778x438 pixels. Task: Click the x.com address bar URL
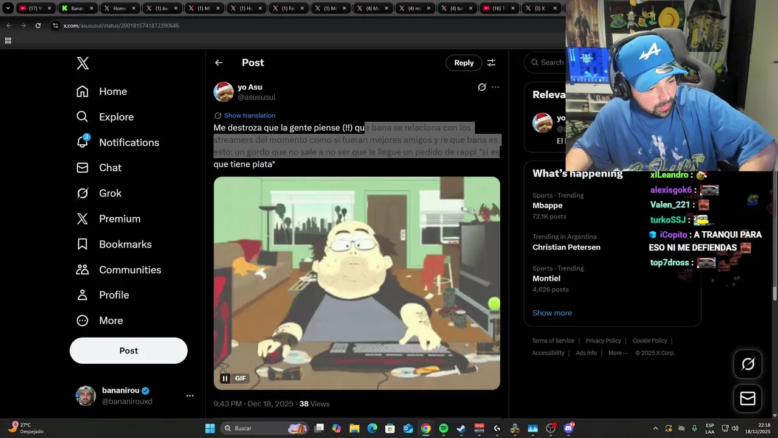pyautogui.click(x=121, y=26)
